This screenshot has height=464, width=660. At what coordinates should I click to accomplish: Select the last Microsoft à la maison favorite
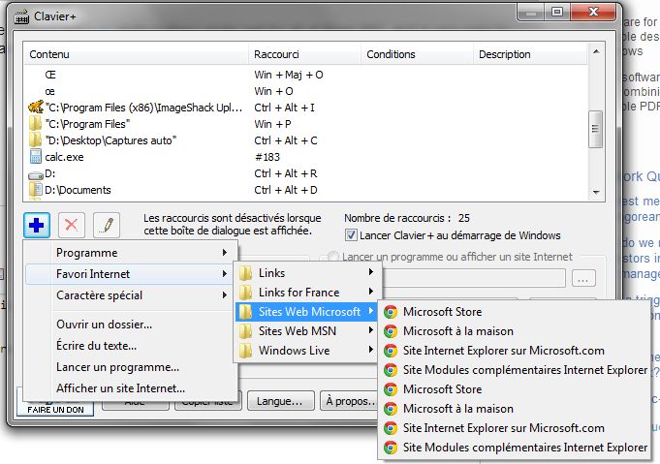(514, 409)
